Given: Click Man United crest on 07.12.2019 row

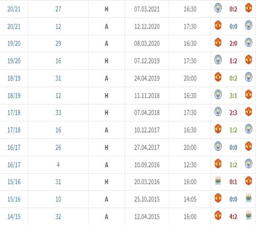Looking at the screenshot, I should pyautogui.click(x=249, y=60).
